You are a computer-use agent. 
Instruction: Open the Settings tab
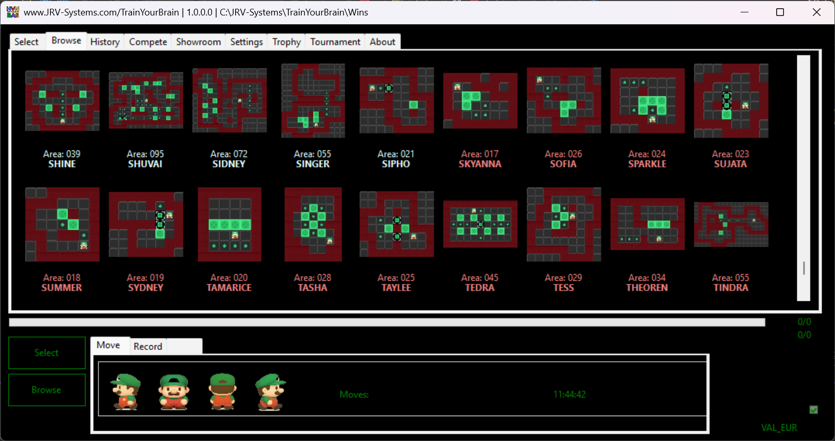[x=247, y=42]
